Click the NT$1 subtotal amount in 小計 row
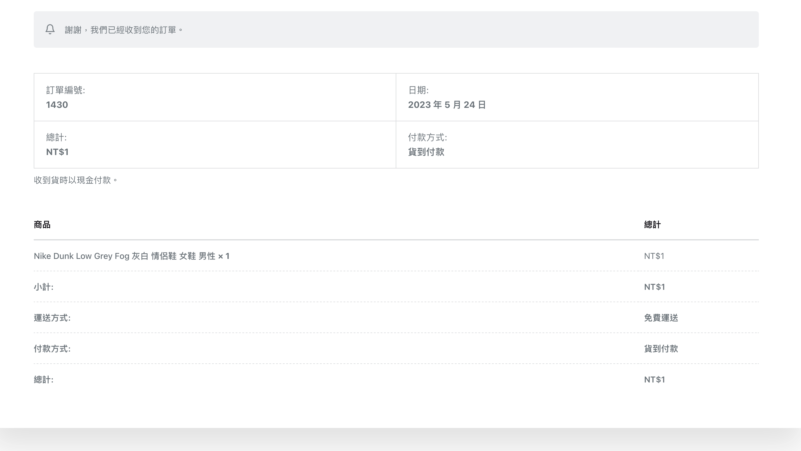Viewport: 801px width, 451px height. click(x=654, y=287)
